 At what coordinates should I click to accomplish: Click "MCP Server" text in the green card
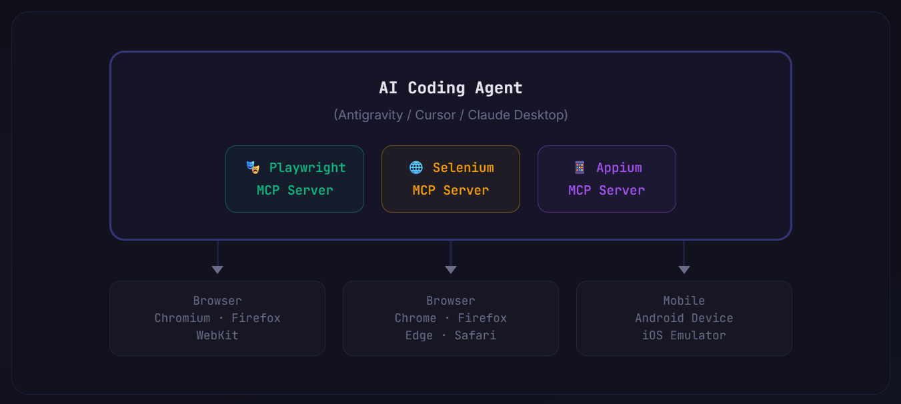(x=295, y=190)
